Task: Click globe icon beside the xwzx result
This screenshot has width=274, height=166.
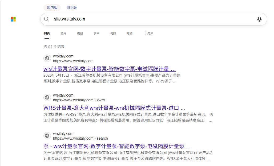Action: [x=47, y=97]
